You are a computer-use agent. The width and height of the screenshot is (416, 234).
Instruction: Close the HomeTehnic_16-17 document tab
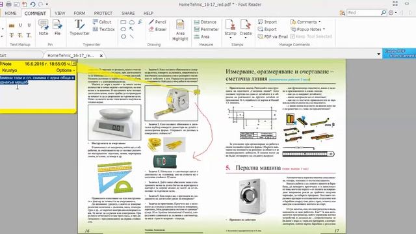point(101,55)
